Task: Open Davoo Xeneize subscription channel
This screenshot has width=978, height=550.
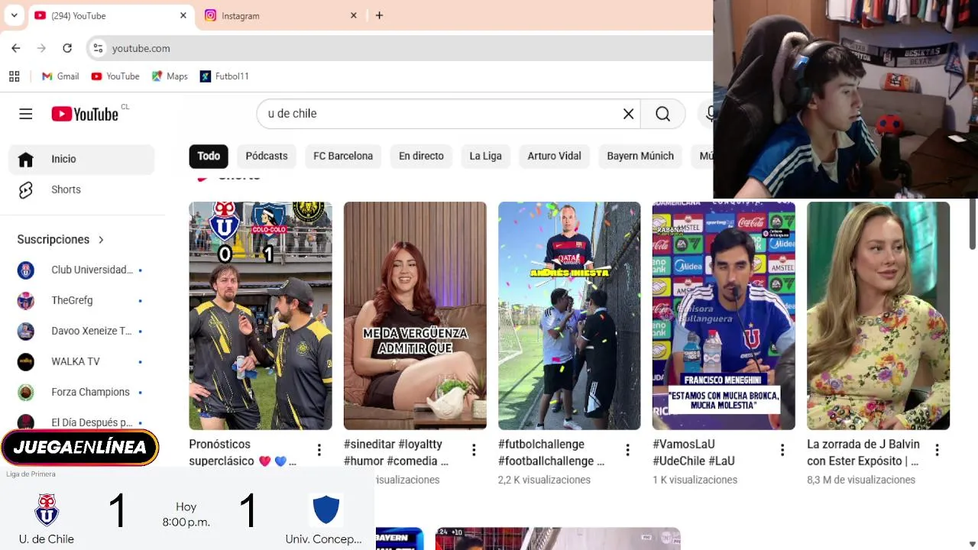Action: coord(82,331)
